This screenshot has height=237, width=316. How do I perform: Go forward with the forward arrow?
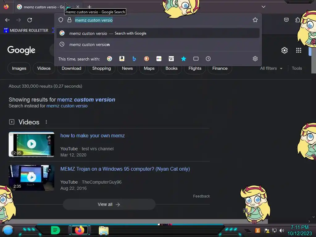point(19,20)
